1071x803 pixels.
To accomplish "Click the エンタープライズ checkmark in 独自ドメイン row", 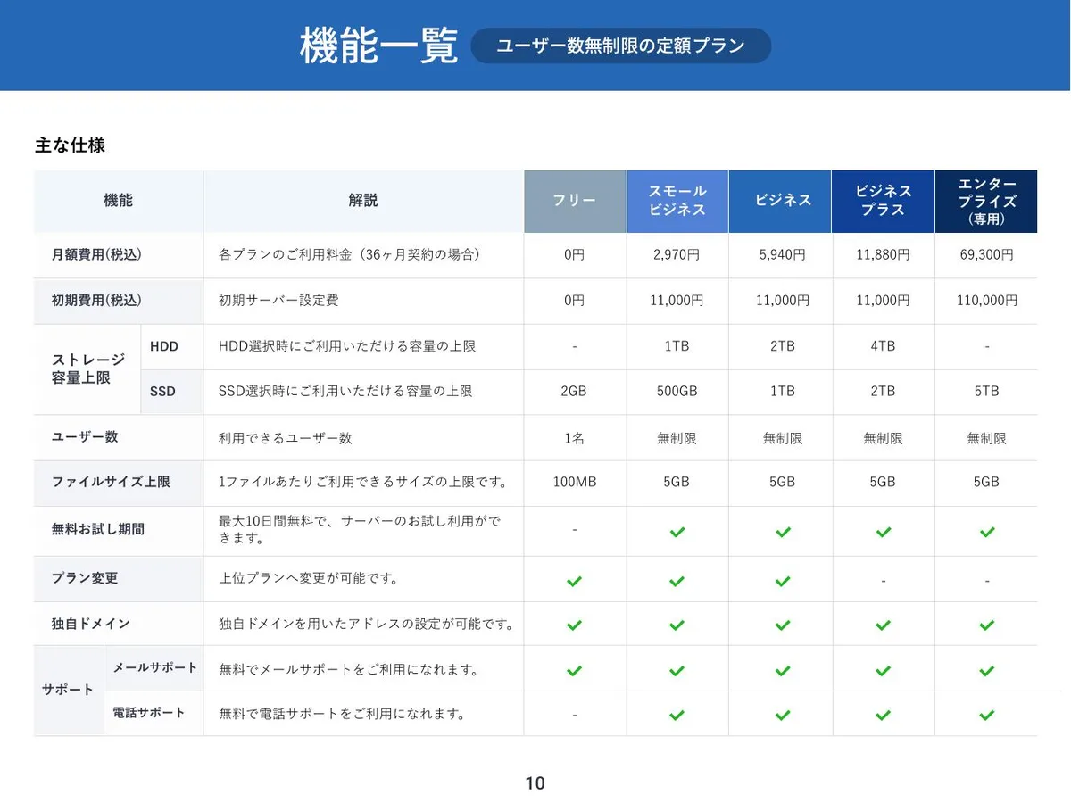I will [x=987, y=625].
